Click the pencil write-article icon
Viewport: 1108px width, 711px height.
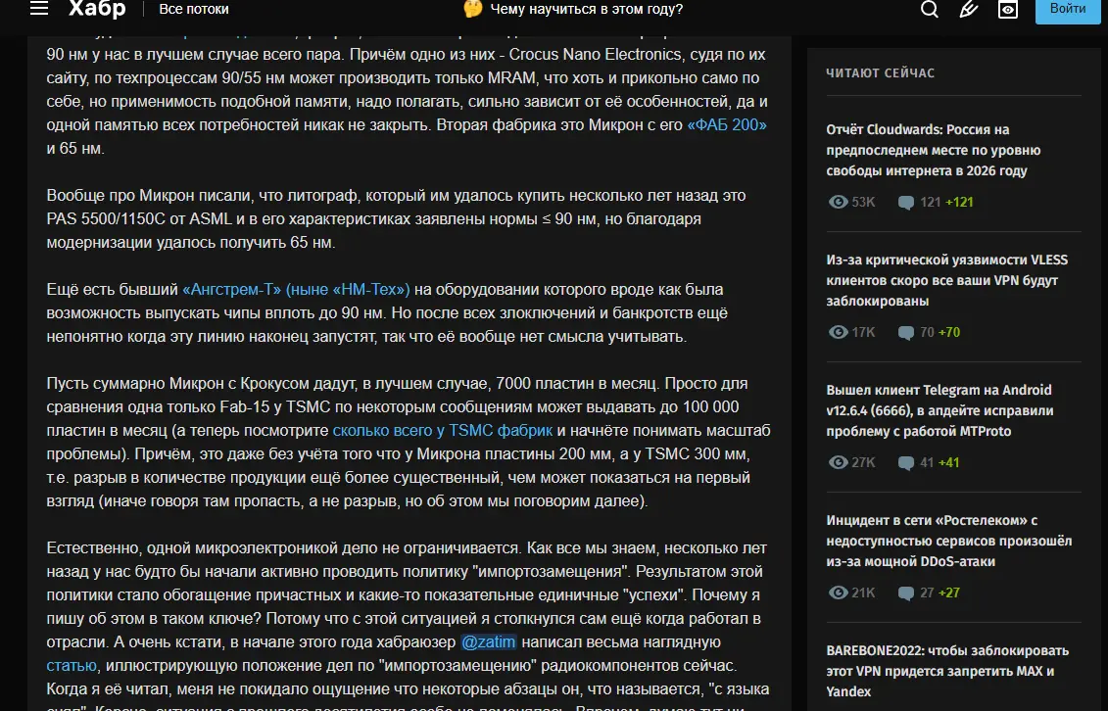pos(968,9)
